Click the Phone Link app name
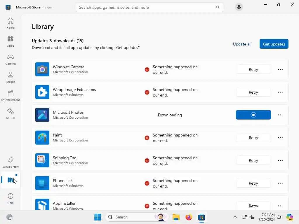The image size is (299, 224). (x=63, y=181)
